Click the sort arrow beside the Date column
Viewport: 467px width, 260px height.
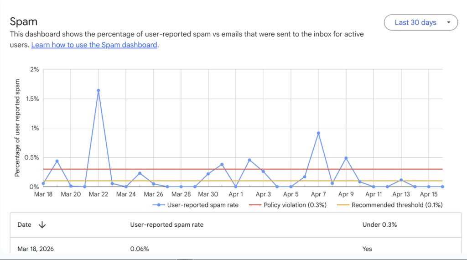click(x=42, y=224)
